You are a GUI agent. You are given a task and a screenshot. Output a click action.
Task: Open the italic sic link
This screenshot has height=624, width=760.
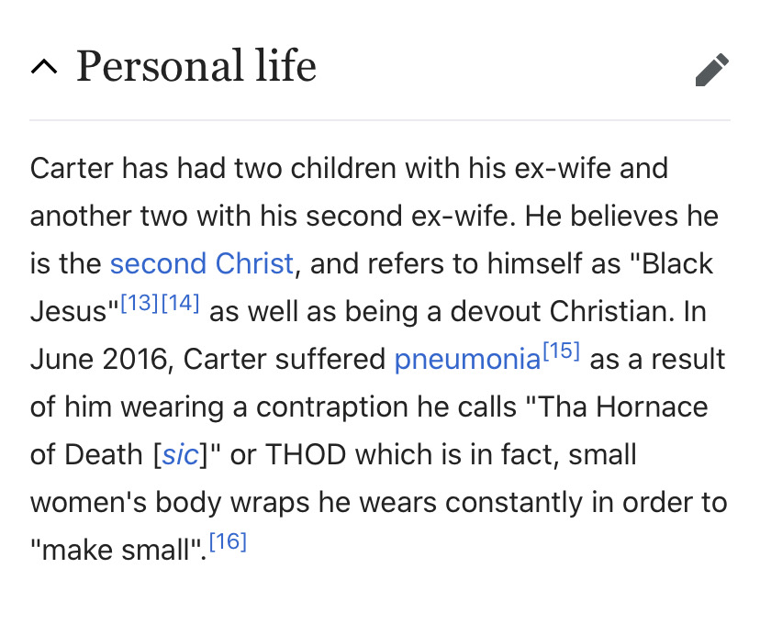(180, 455)
